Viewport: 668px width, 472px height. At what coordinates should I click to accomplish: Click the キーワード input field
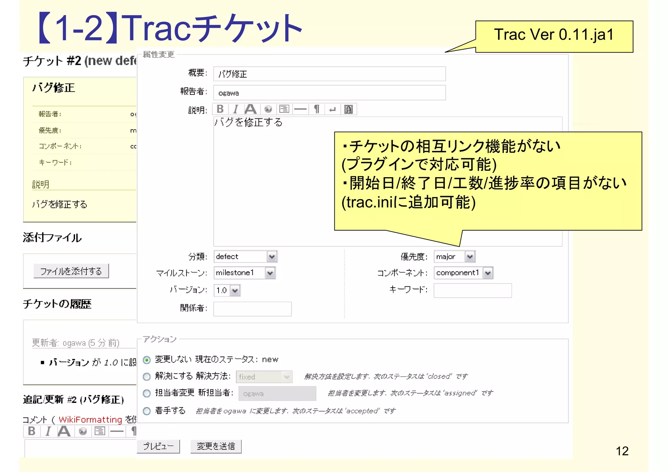click(473, 290)
